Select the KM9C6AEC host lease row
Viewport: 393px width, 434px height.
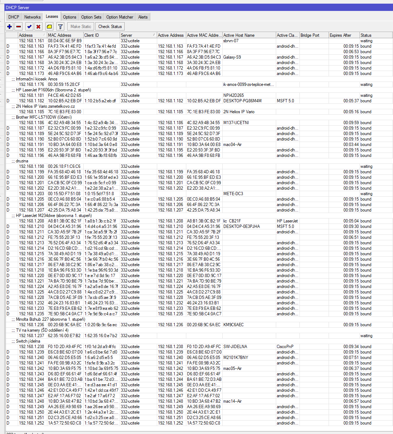click(x=234, y=325)
